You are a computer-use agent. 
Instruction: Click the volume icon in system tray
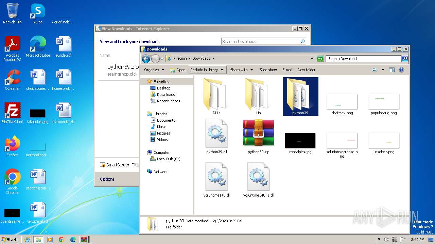coord(386,240)
